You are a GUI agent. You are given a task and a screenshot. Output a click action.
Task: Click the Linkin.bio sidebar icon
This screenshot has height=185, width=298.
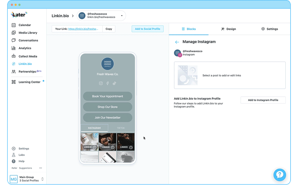point(13,64)
